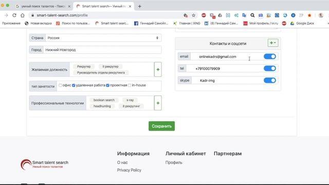Open the new tab plus button

point(139,6)
